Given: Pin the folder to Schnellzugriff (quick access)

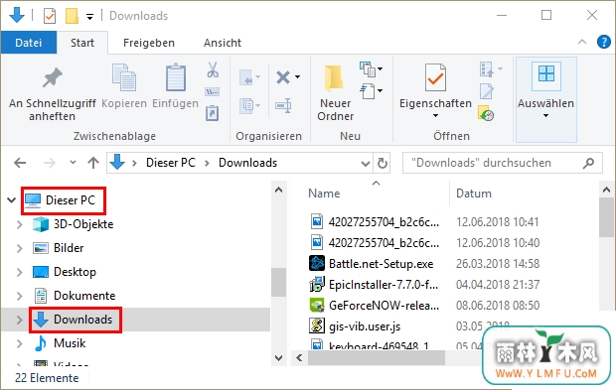Looking at the screenshot, I should point(53,94).
